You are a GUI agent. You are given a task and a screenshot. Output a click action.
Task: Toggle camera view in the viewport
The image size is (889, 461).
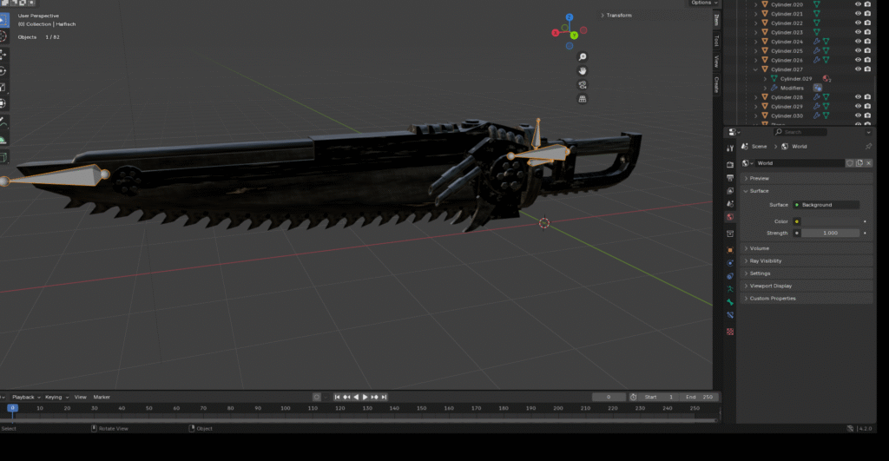click(582, 84)
